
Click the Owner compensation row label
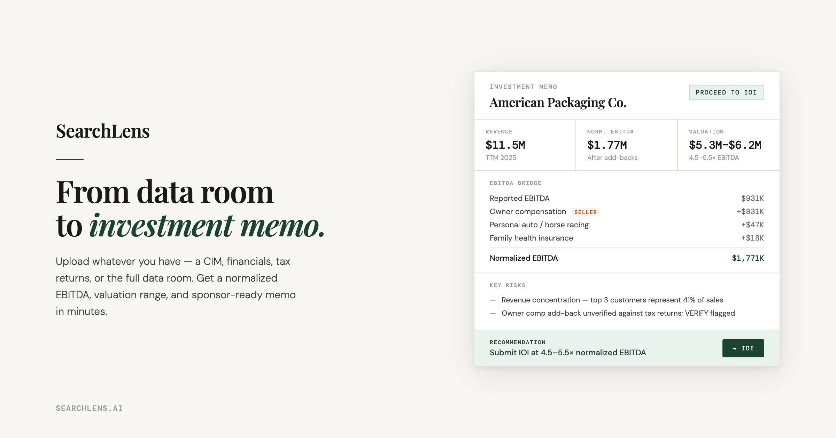click(528, 212)
